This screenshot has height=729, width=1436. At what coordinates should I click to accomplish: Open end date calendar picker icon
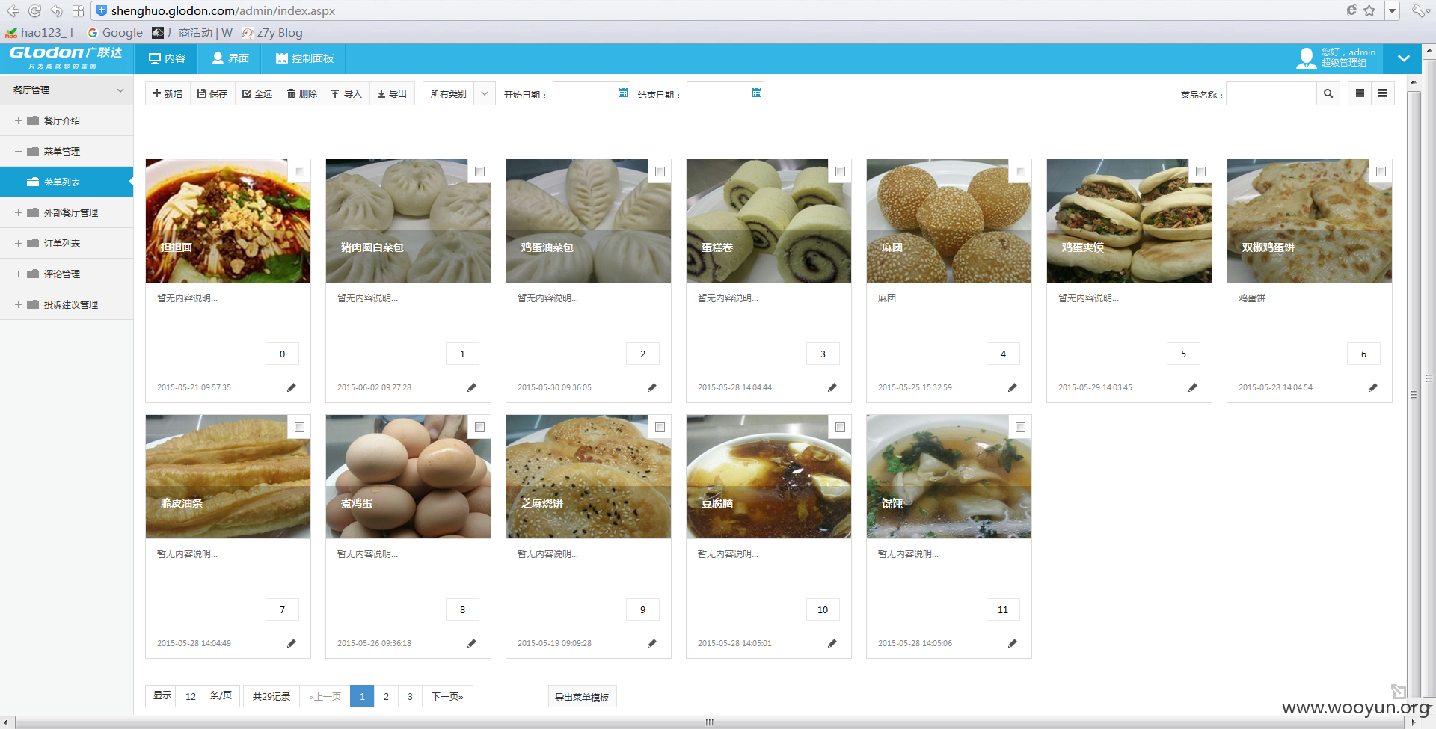point(757,93)
